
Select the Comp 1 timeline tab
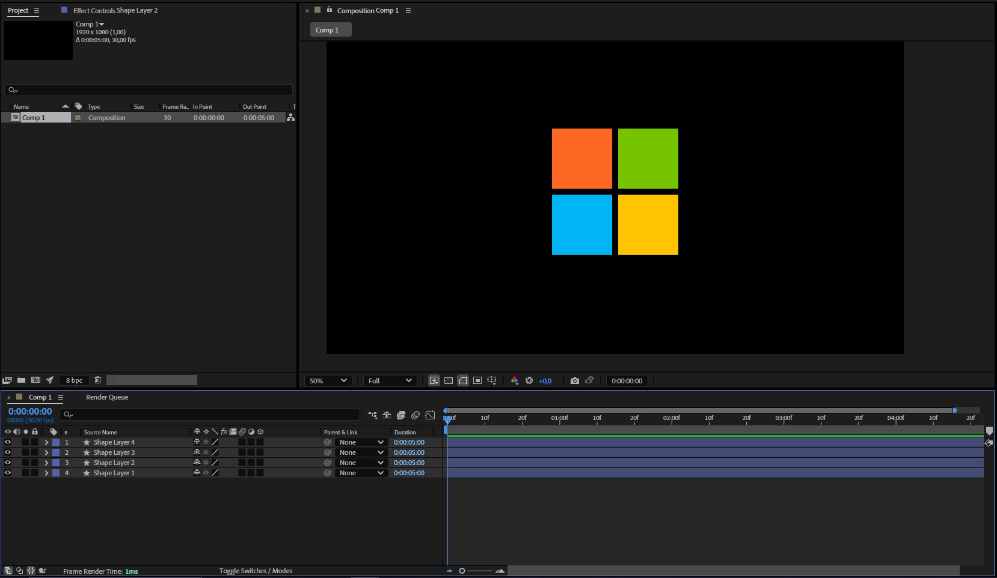(40, 397)
